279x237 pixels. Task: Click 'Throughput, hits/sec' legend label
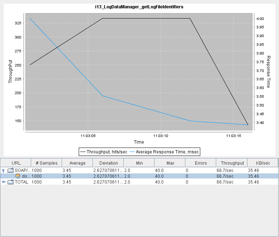(107, 152)
